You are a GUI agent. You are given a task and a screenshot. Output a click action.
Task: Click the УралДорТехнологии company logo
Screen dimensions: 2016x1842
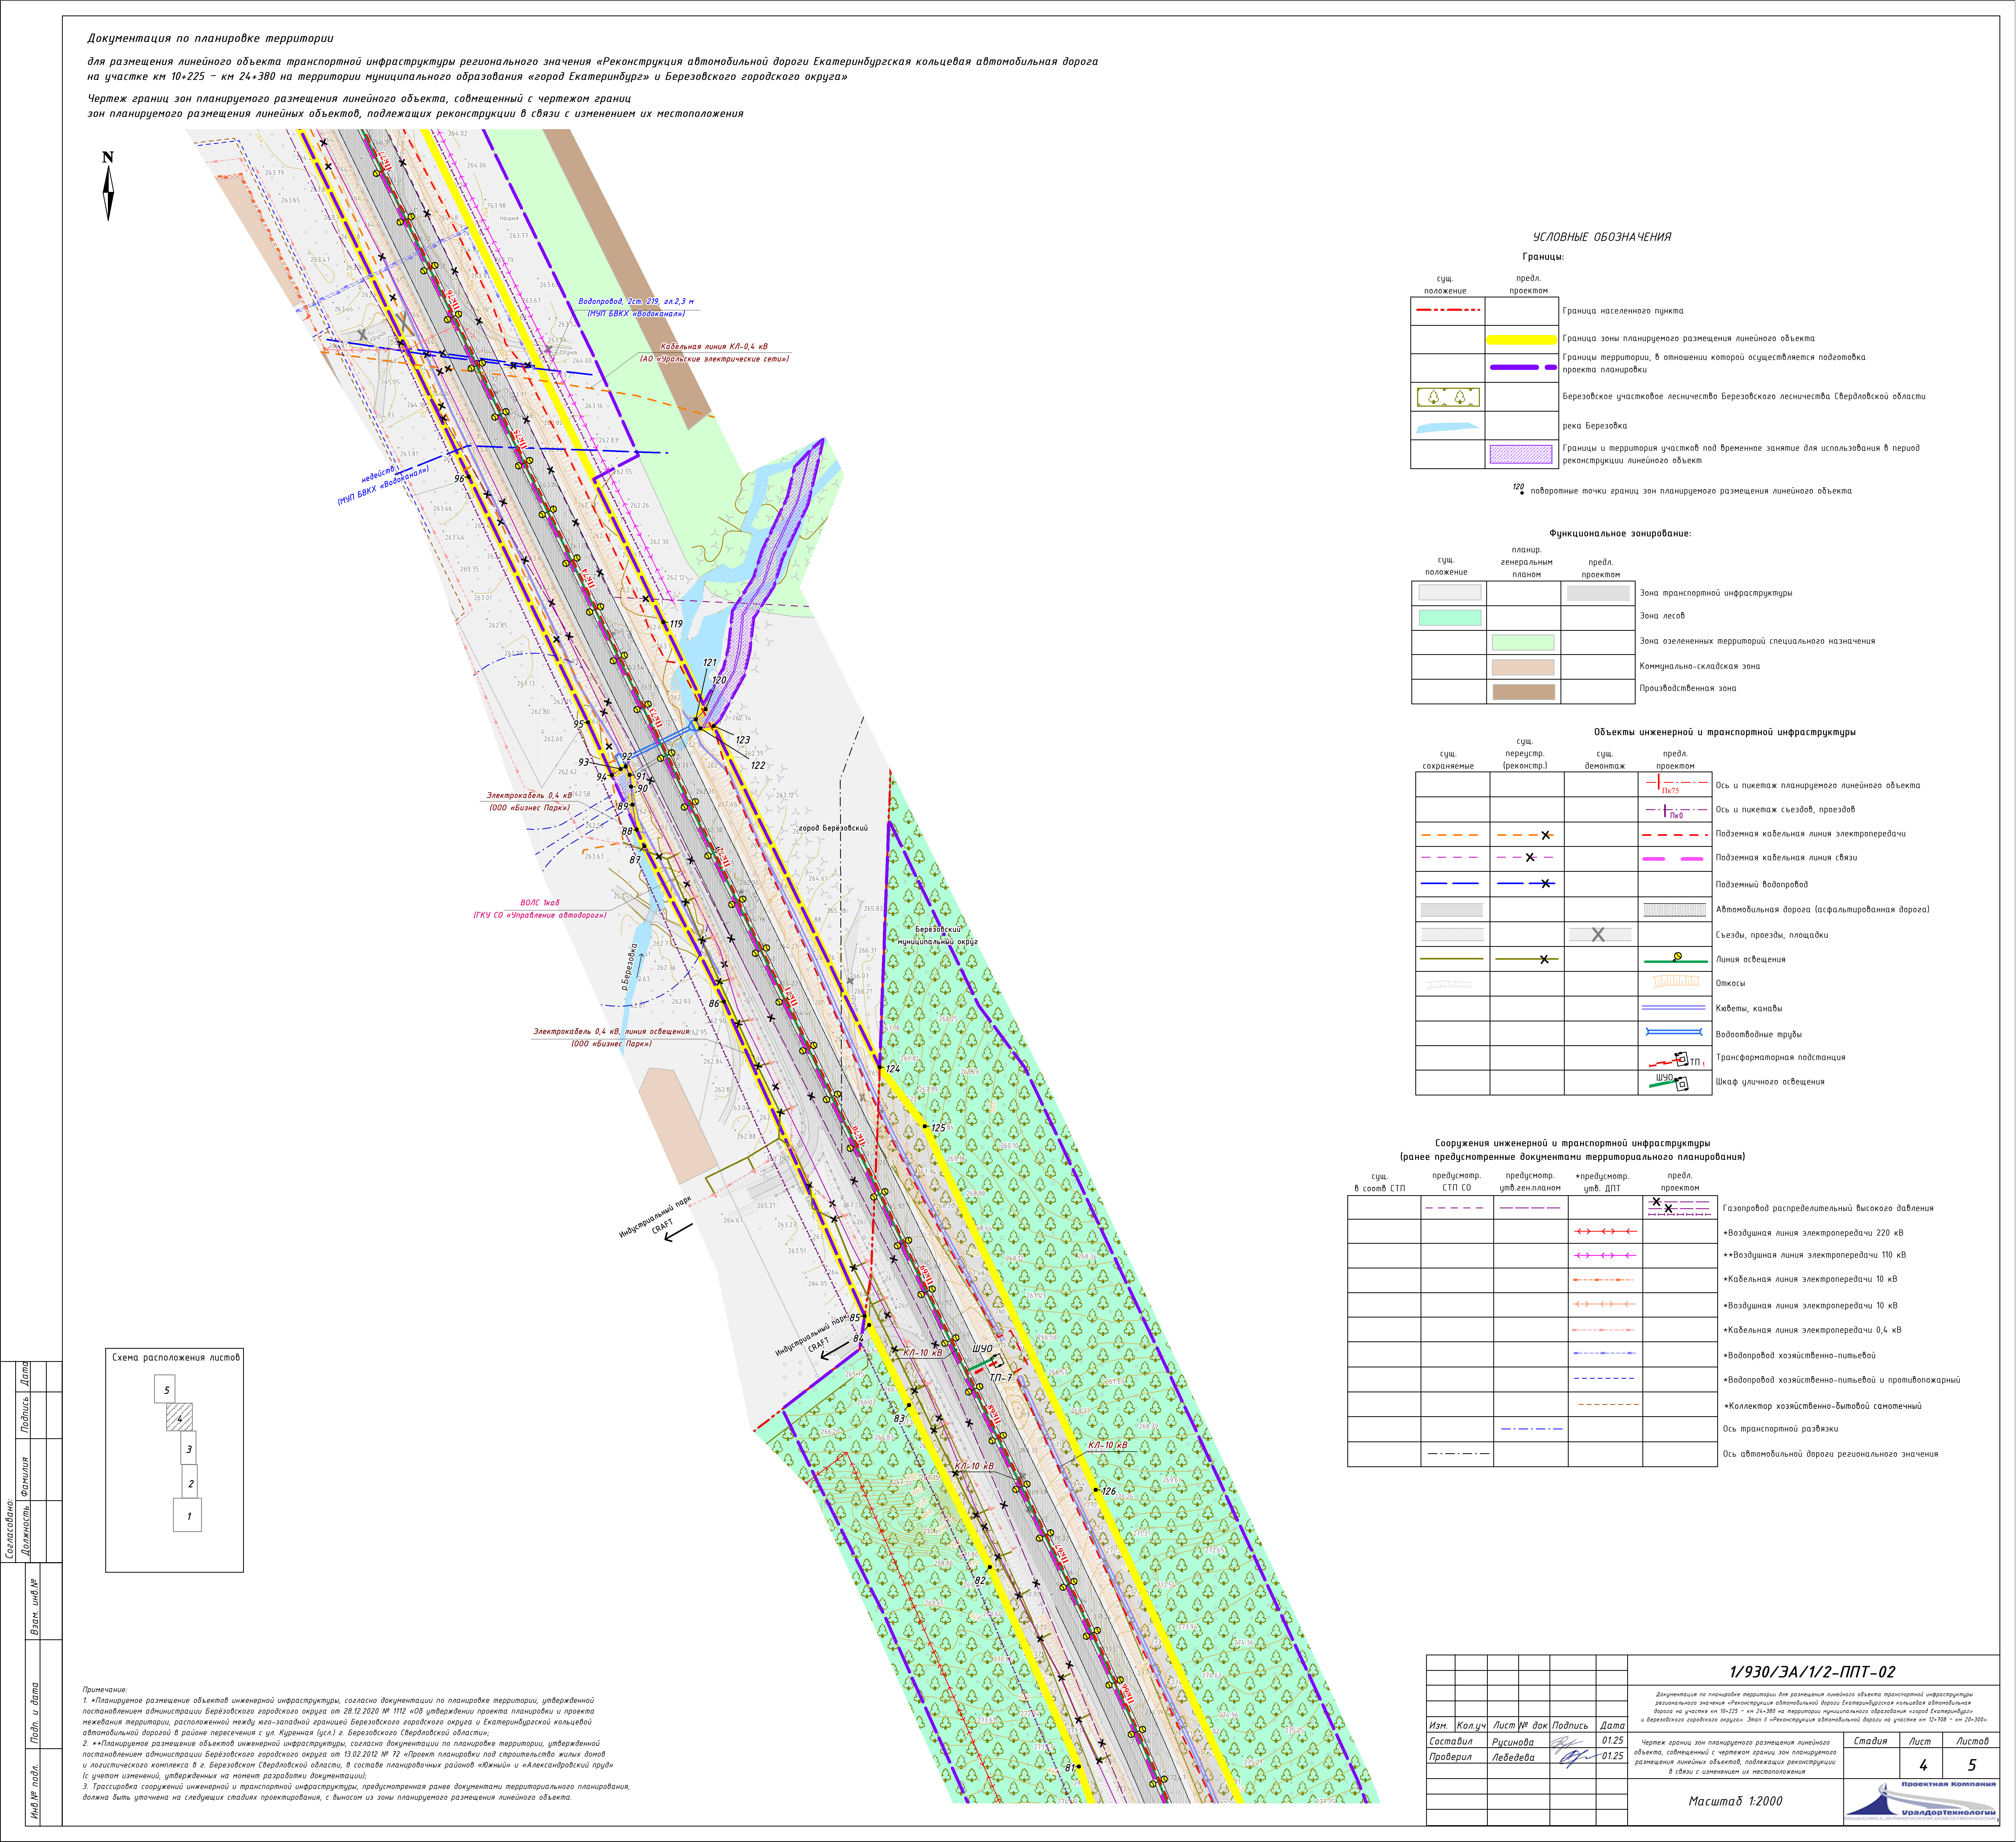(1920, 1800)
